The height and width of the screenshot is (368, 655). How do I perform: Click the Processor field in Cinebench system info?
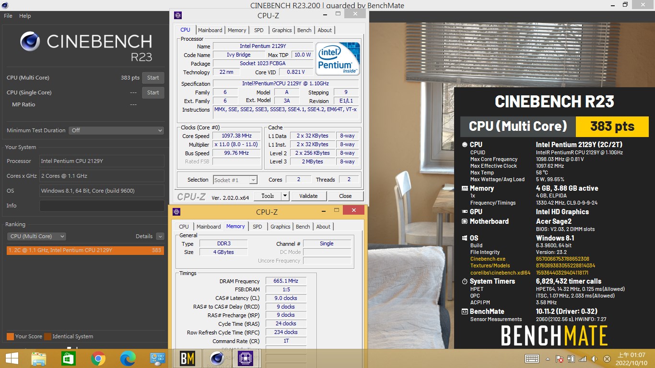(102, 161)
